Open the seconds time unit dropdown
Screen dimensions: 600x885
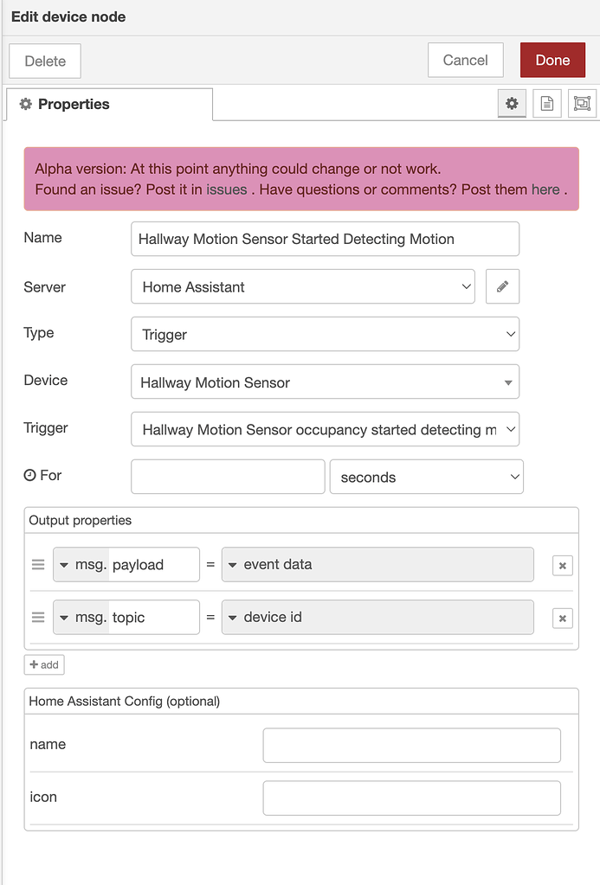426,477
